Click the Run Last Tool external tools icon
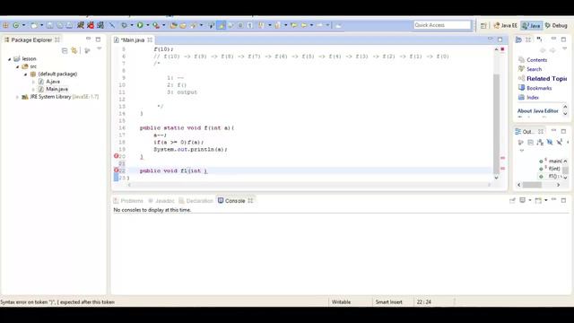 coord(156,25)
